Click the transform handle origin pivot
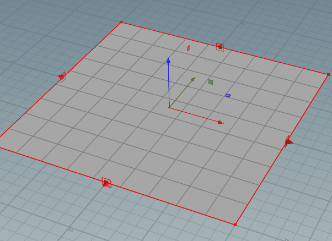 click(169, 108)
